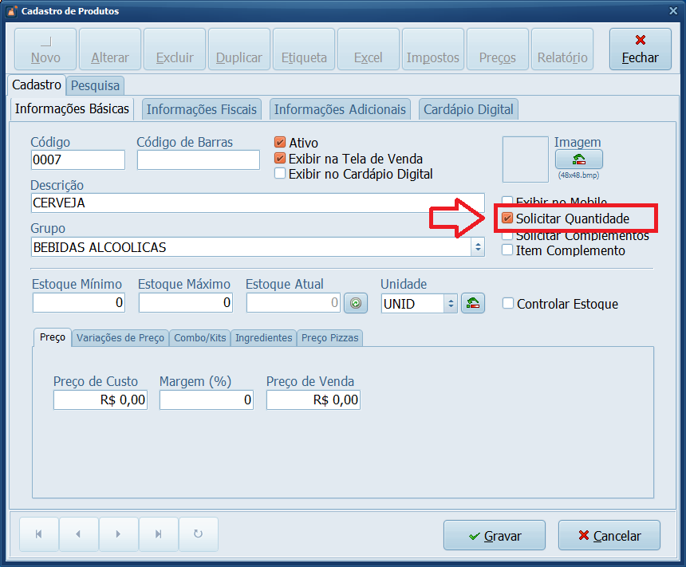Screen dimensions: 686x567
Task: Enter a value in Estoque Mínimo field
Action: click(78, 303)
